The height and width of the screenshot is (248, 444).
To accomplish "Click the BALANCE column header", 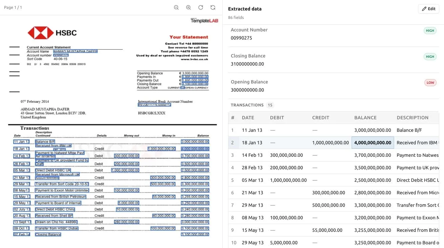I will [365, 118].
